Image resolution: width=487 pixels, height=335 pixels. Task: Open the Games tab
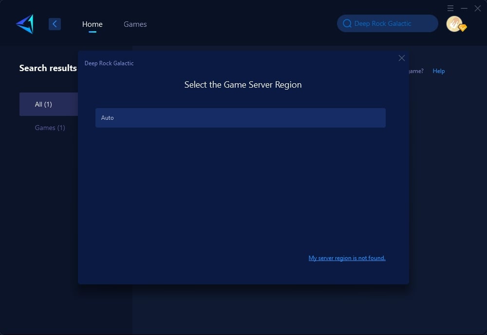tap(135, 24)
